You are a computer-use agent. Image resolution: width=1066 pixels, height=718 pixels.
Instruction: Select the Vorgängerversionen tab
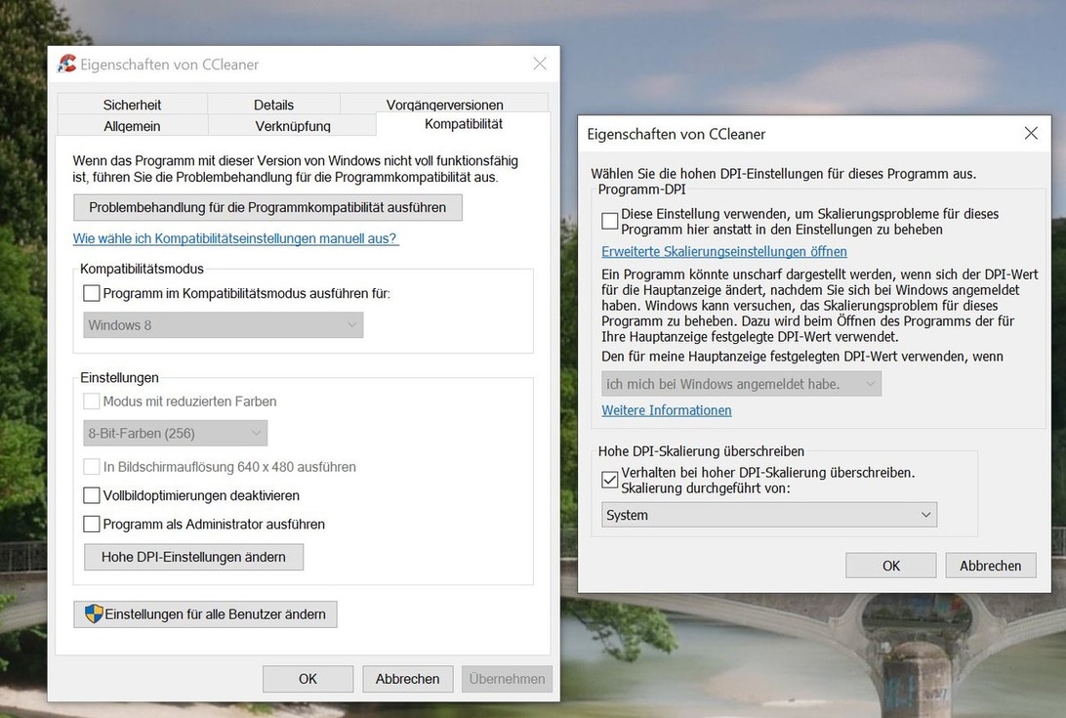(x=444, y=105)
